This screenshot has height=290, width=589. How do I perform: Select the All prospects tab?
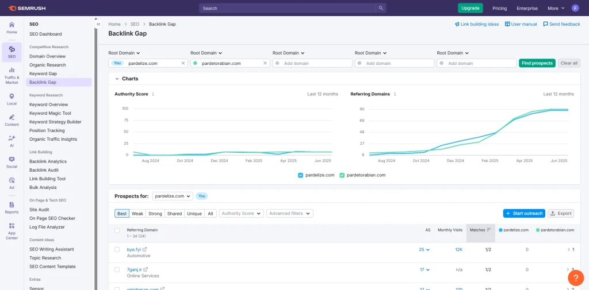[211, 214]
